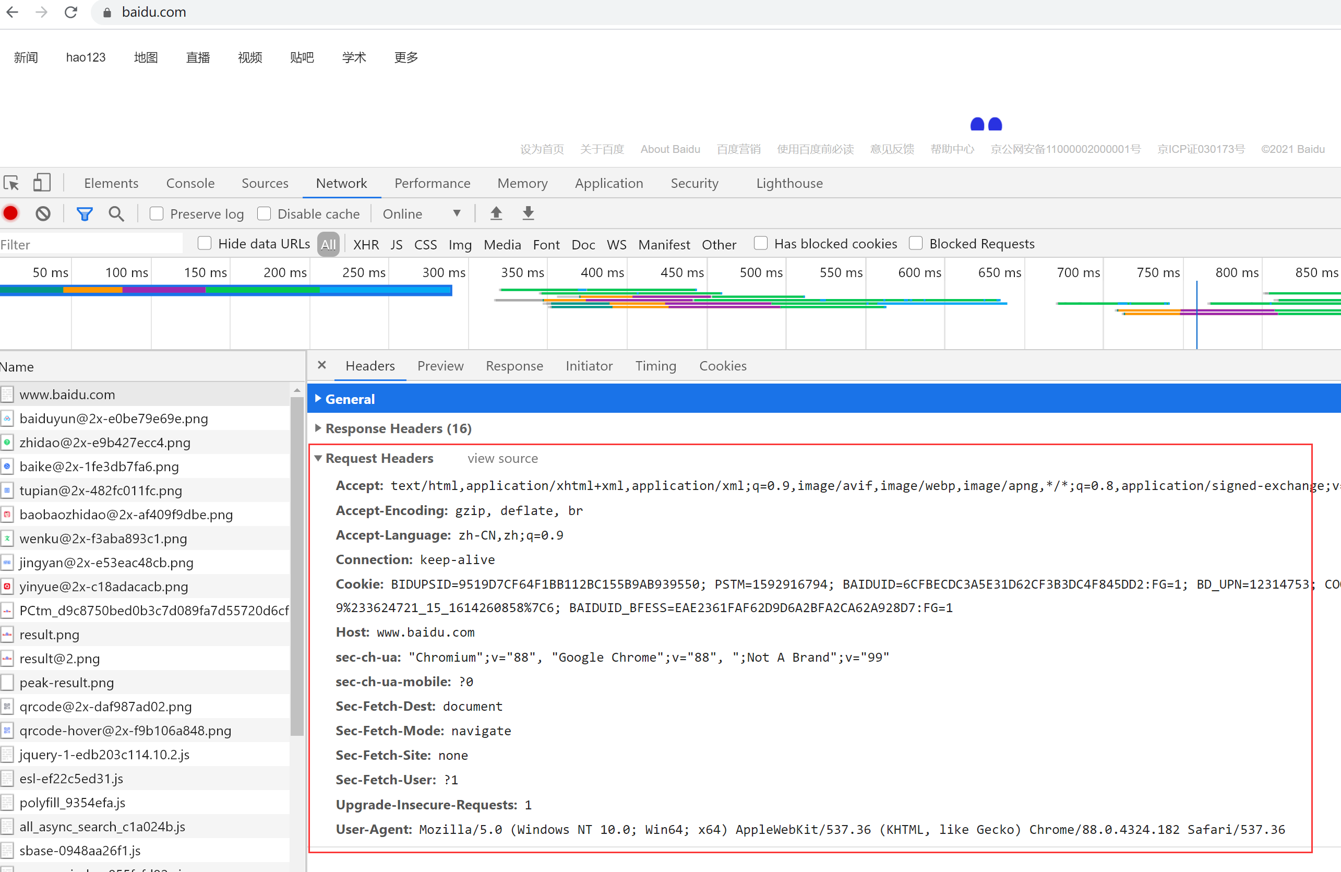Enable the Preserve log checkbox
This screenshot has width=1341, height=872.
coord(157,213)
